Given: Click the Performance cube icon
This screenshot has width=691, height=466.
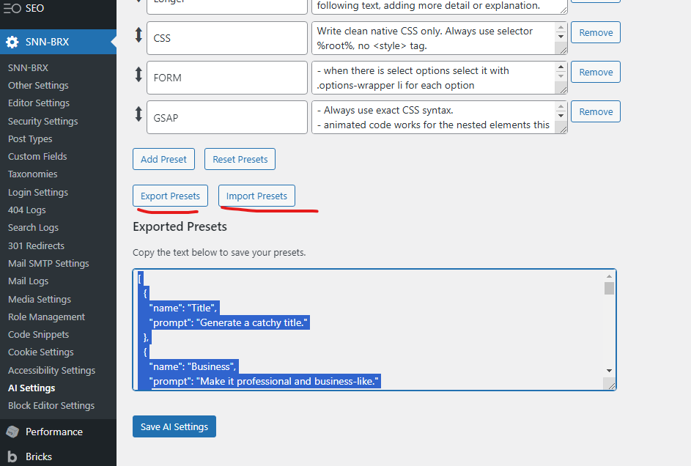Looking at the screenshot, I should [12, 432].
